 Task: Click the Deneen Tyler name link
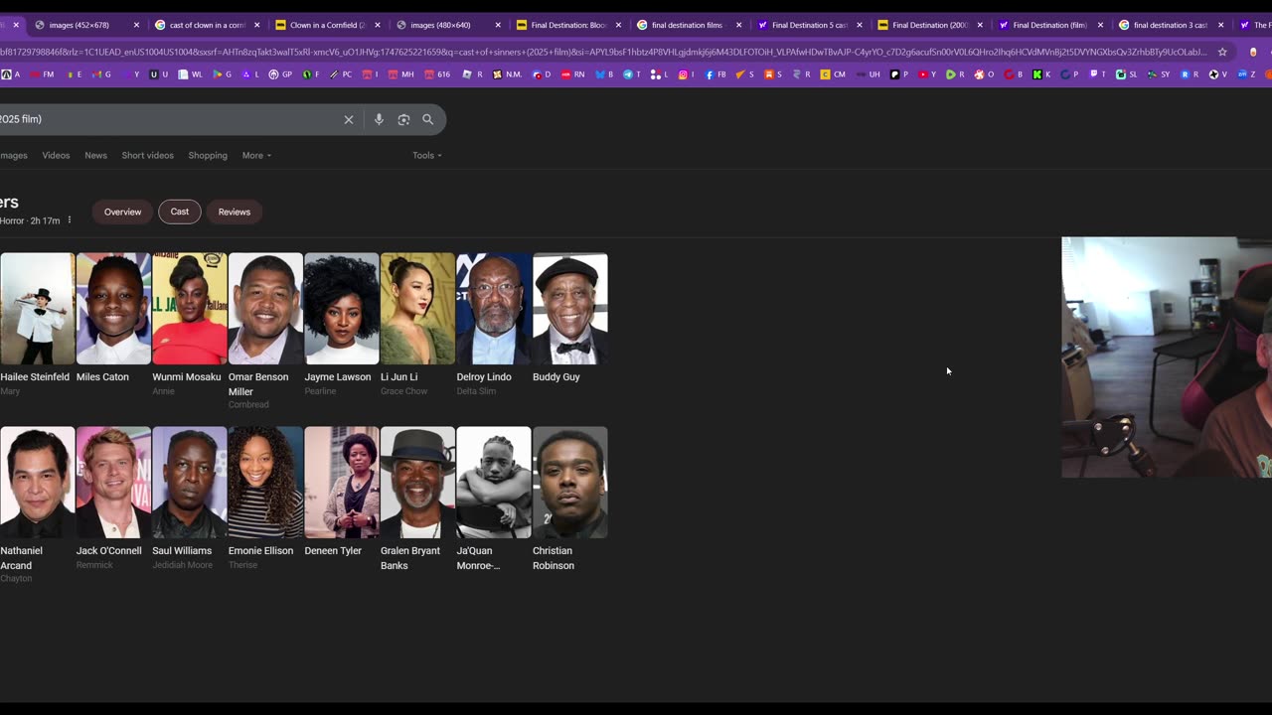tap(333, 551)
